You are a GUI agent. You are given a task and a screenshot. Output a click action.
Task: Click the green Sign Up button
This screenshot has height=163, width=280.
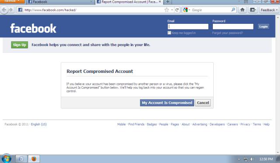click(19, 45)
